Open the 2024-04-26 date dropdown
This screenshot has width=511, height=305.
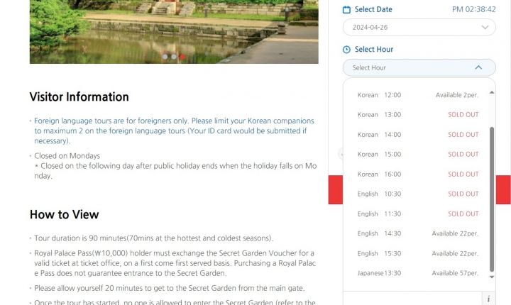pyautogui.click(x=419, y=28)
